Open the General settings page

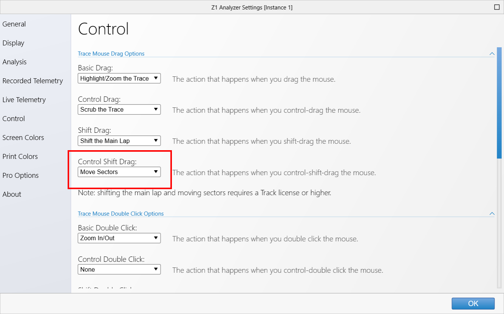[14, 24]
